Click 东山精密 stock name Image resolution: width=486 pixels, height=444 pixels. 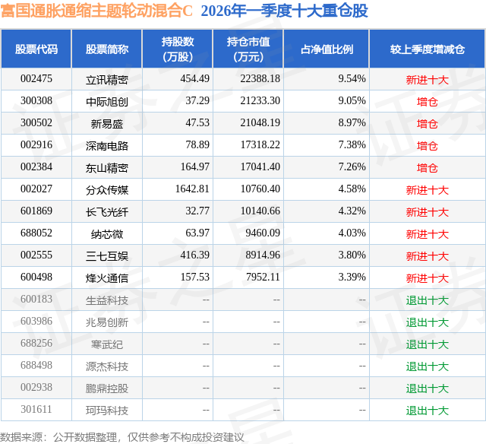click(x=107, y=168)
